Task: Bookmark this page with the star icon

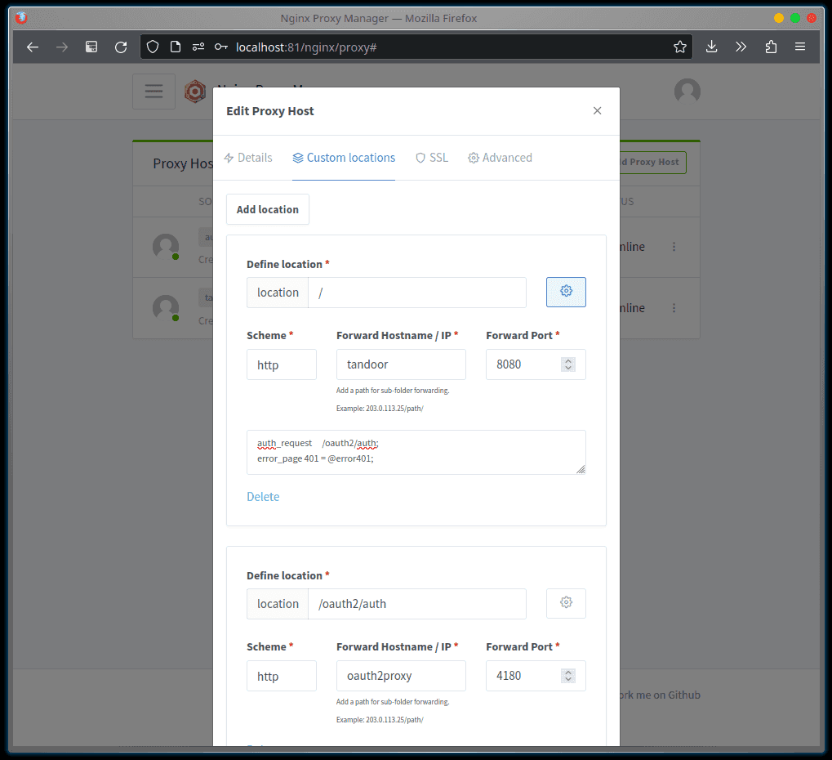Action: pyautogui.click(x=679, y=47)
